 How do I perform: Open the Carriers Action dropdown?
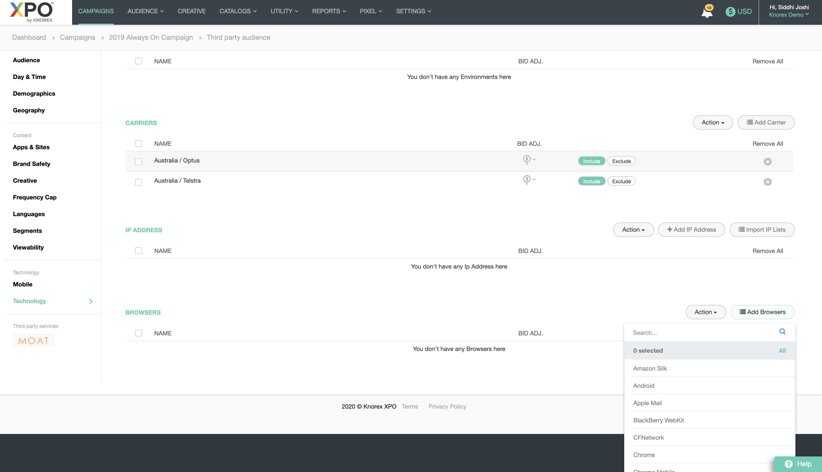pyautogui.click(x=712, y=122)
